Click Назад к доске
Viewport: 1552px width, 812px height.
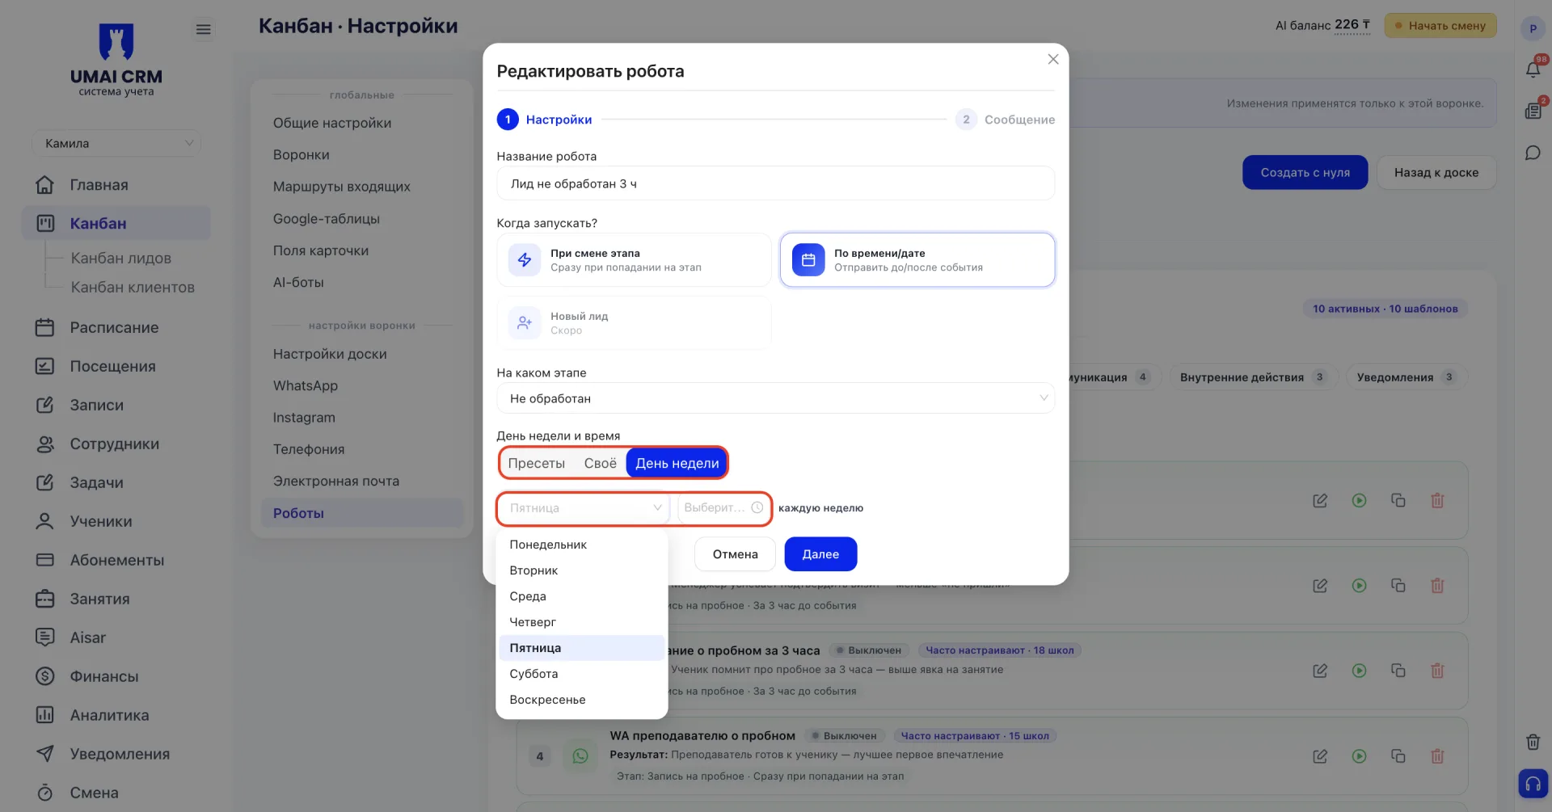point(1436,172)
